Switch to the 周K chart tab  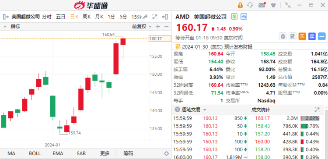coord(87,17)
